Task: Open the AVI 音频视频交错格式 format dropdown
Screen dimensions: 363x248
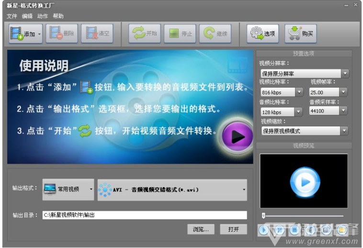Action: click(172, 190)
